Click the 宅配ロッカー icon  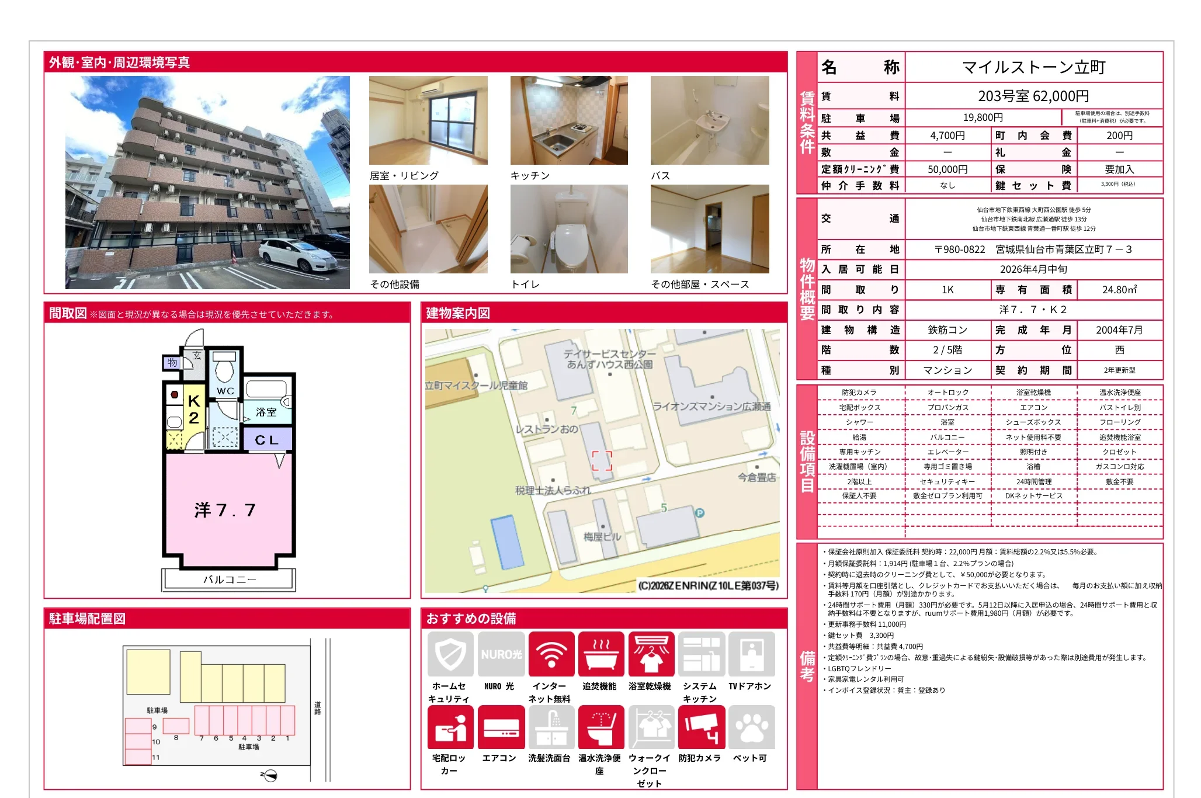pyautogui.click(x=450, y=727)
